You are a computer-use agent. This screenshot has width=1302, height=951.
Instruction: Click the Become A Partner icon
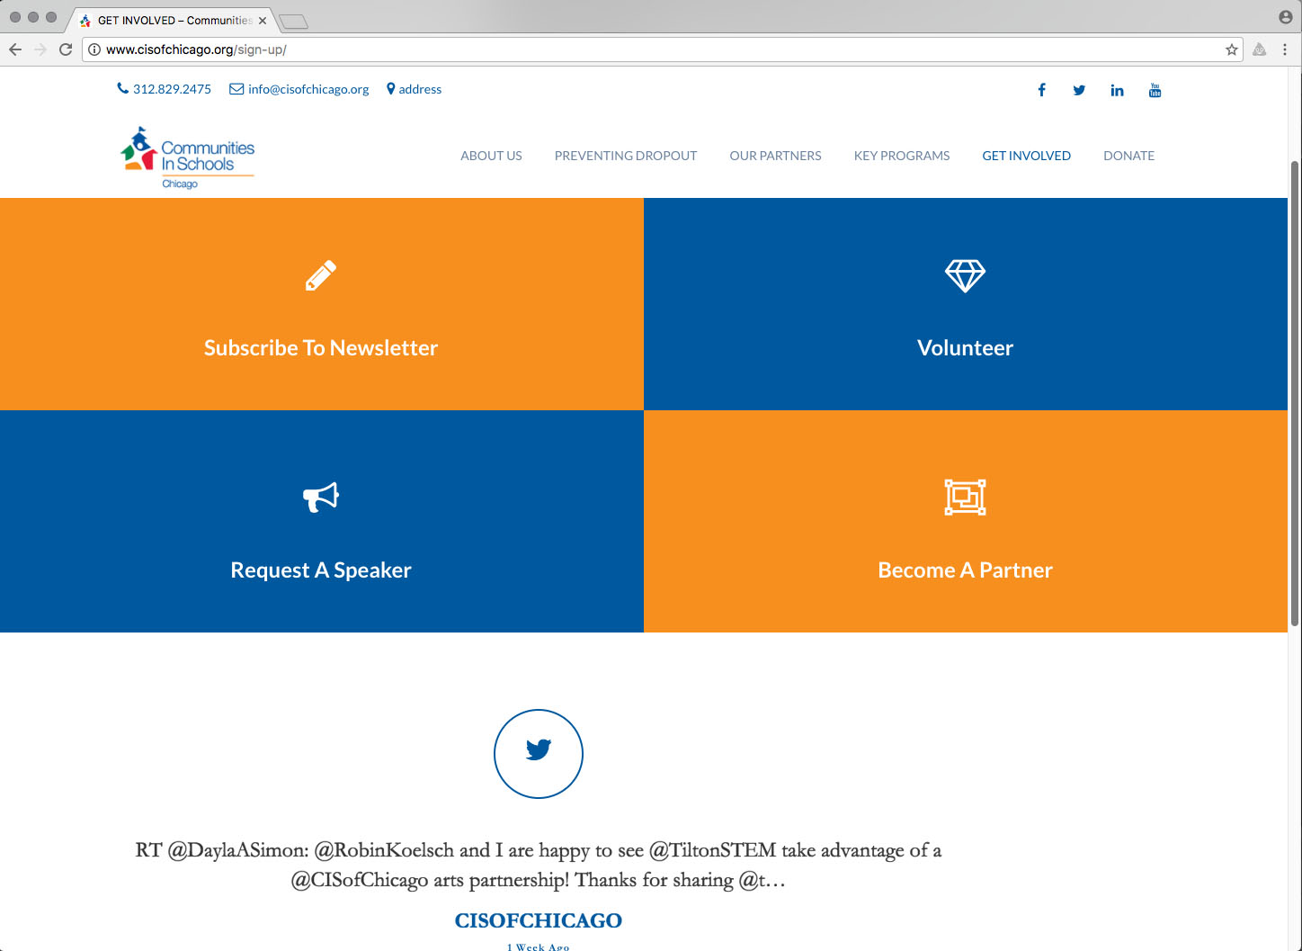point(965,497)
